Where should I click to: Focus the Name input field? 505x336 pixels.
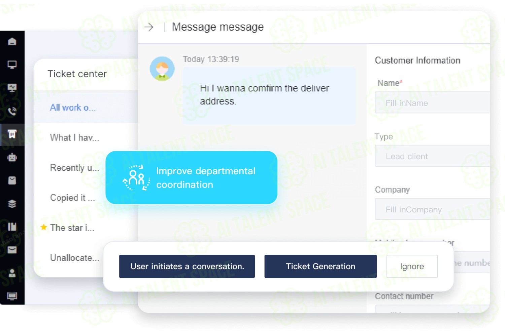432,102
